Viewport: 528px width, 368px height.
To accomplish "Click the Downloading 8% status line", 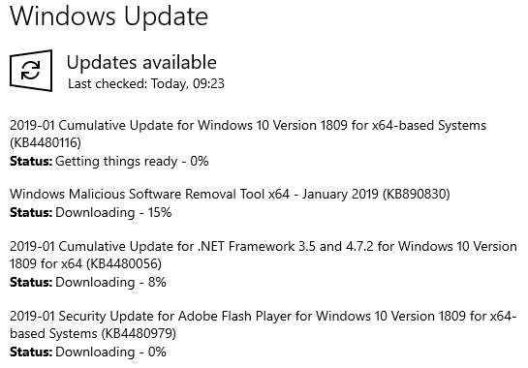I will pos(88,282).
